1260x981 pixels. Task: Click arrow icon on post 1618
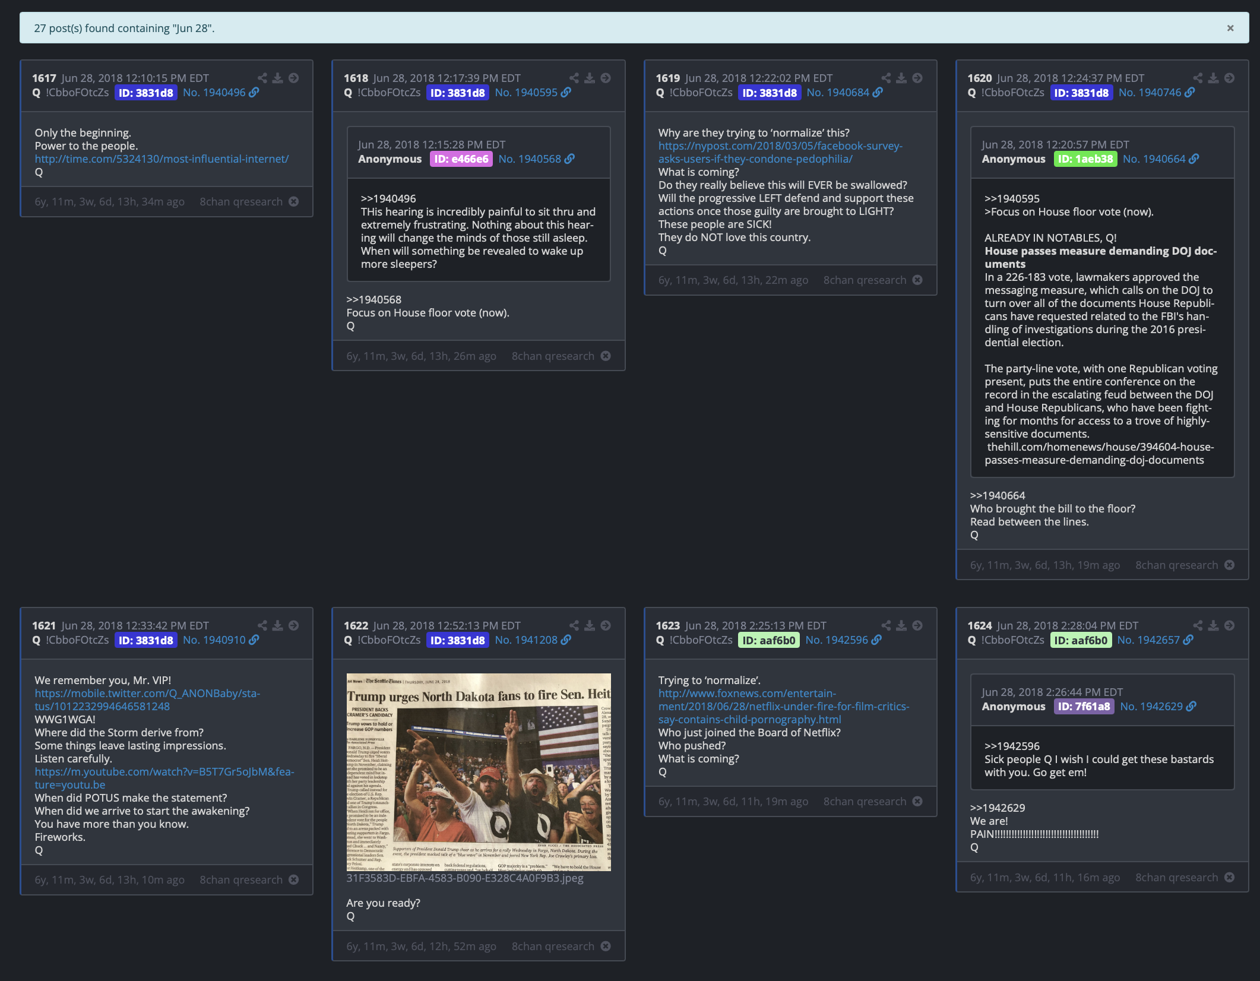[606, 78]
